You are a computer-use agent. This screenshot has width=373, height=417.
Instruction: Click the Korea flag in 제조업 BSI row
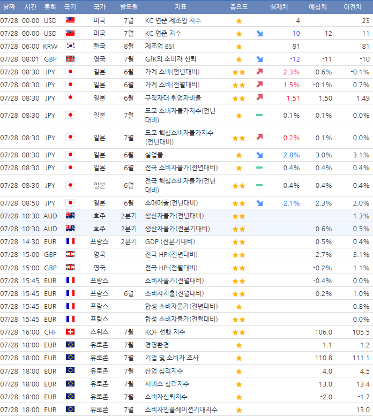coord(70,46)
